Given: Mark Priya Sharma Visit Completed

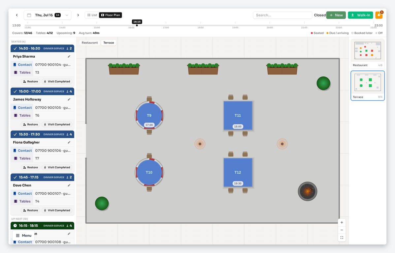Looking at the screenshot, I should coord(57,81).
